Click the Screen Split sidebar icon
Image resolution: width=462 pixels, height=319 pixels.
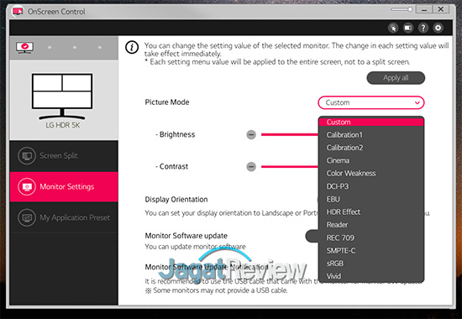click(27, 156)
